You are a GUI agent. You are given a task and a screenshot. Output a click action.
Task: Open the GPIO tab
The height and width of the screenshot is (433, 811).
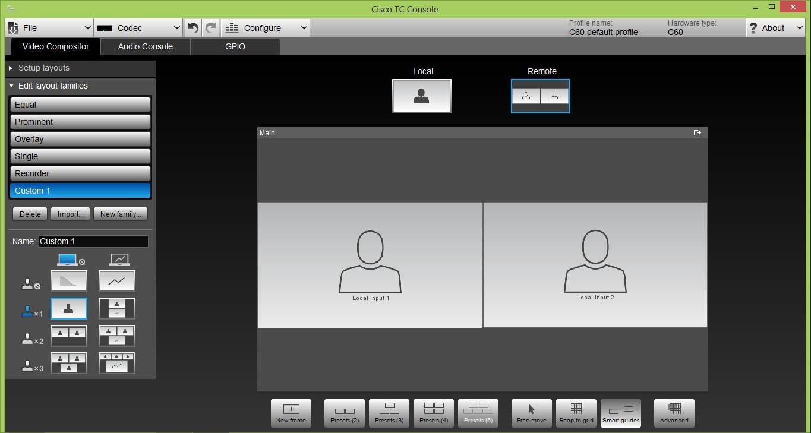click(235, 46)
